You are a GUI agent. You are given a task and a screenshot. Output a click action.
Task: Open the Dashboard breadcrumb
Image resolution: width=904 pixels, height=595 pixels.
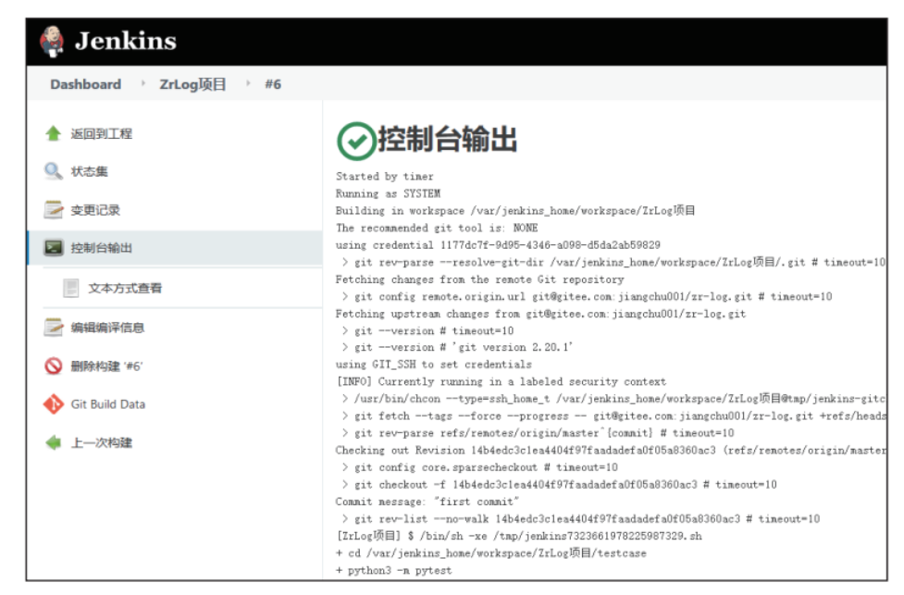point(85,84)
